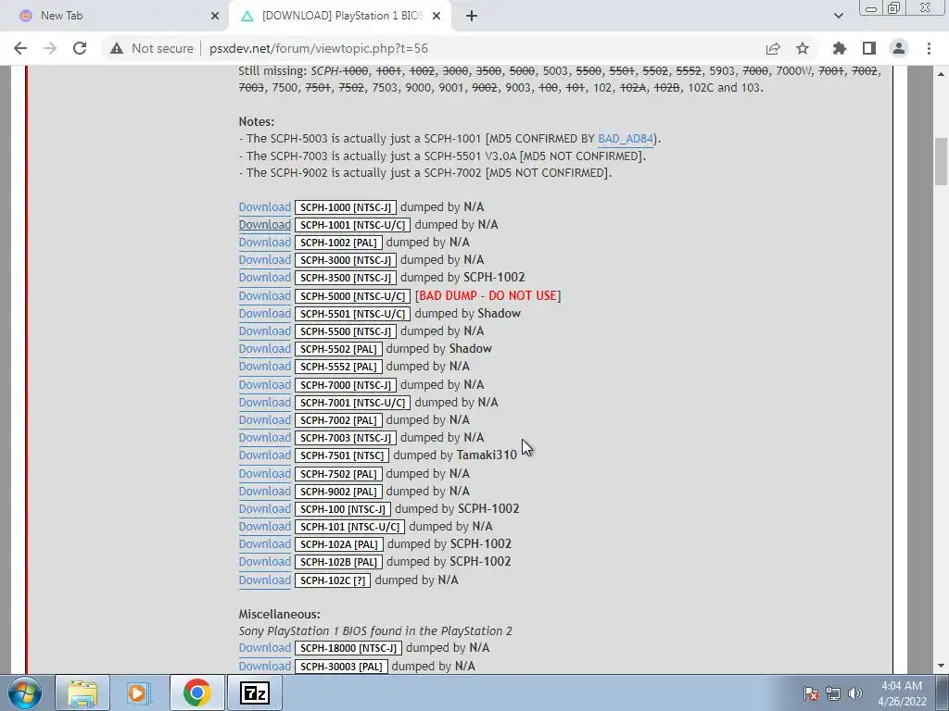Download SCPH-7001 [NTSC-U/C] BIOS

coord(264,403)
